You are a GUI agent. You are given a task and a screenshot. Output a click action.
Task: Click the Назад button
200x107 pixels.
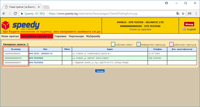tap(100, 71)
